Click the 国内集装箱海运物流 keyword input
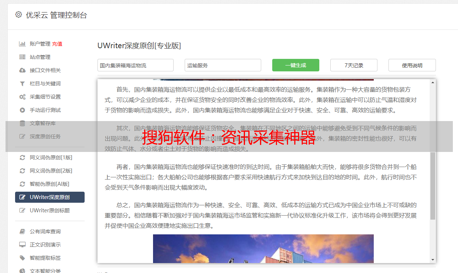Screen dimensions: 458x273 [135, 65]
